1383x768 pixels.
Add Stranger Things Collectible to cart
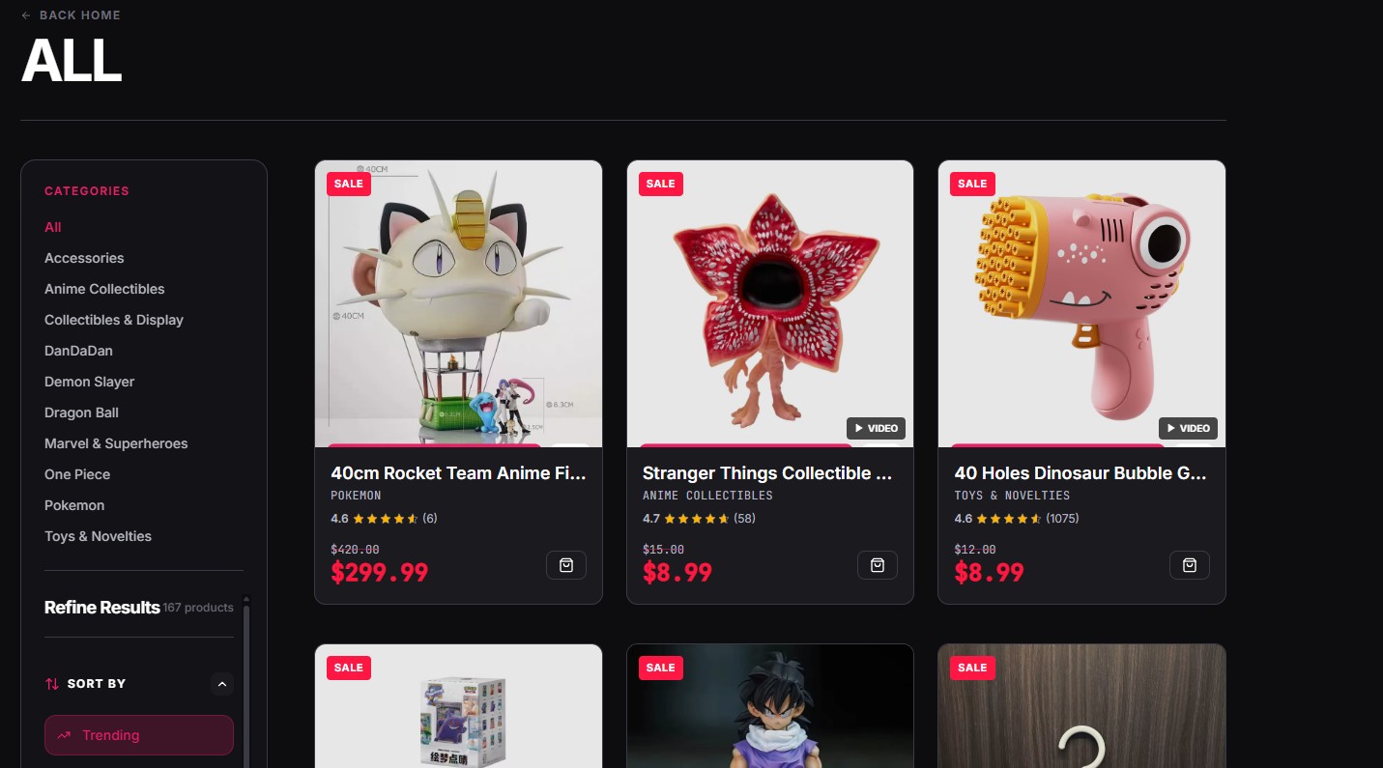pyautogui.click(x=878, y=565)
